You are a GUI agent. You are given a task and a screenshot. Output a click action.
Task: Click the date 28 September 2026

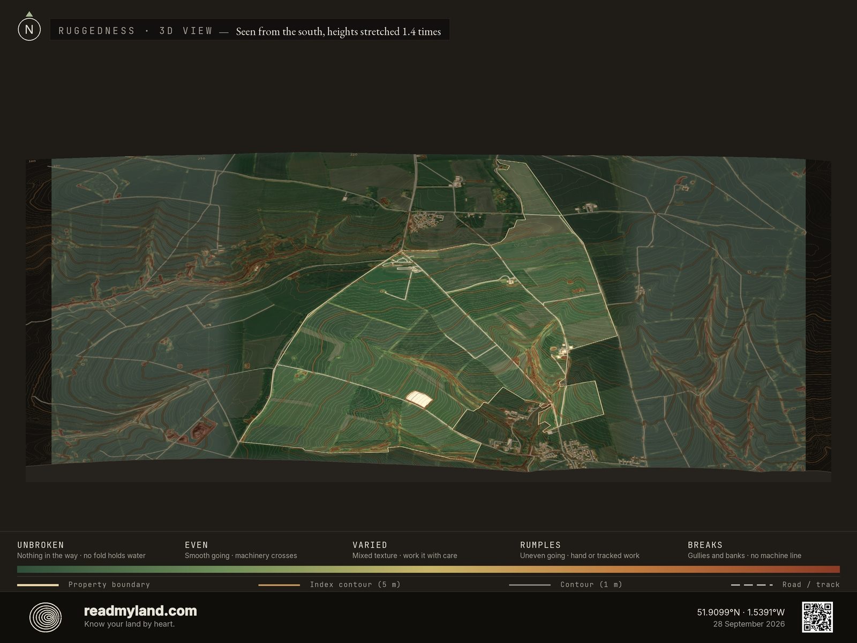pyautogui.click(x=749, y=624)
